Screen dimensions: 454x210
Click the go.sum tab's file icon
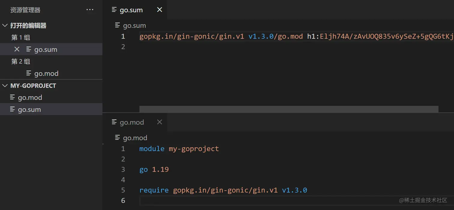(x=114, y=10)
